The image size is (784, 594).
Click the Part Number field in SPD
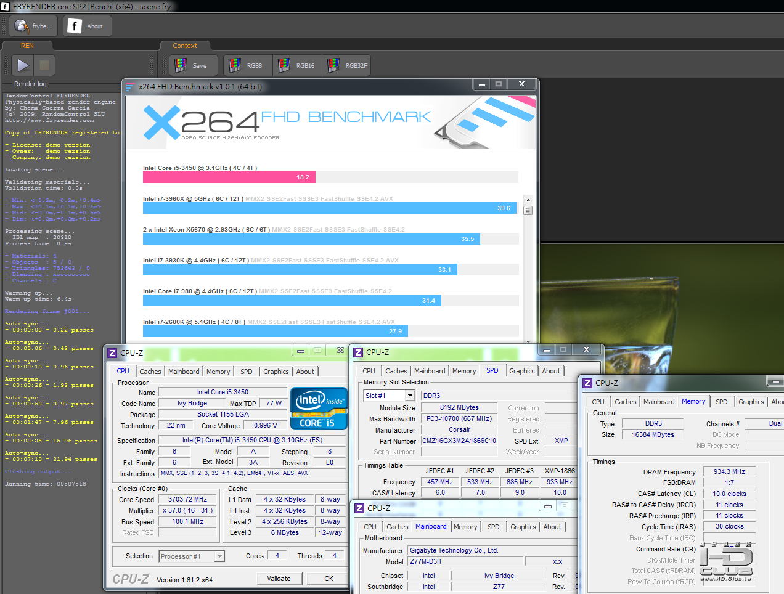(459, 441)
